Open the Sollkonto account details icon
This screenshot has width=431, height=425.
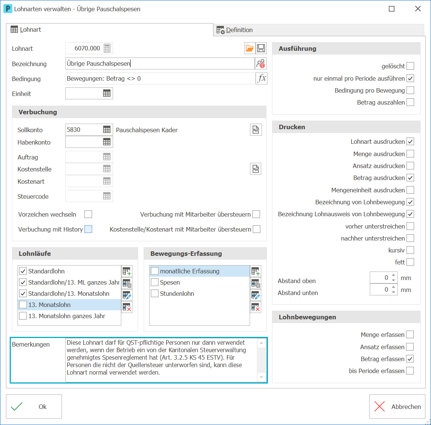pyautogui.click(x=256, y=130)
